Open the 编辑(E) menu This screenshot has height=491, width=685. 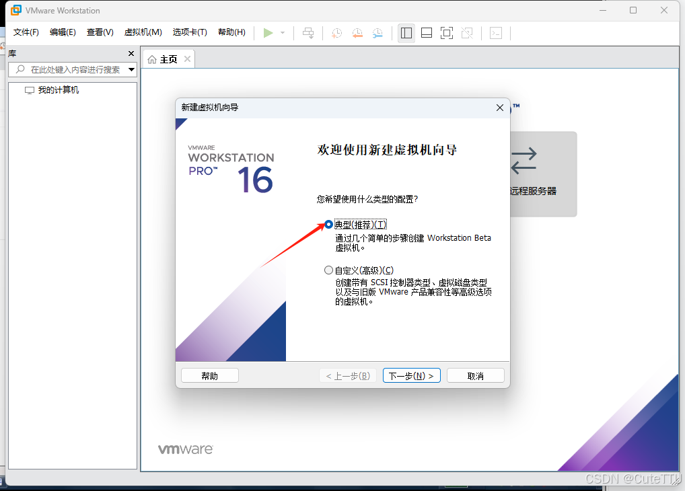click(63, 32)
